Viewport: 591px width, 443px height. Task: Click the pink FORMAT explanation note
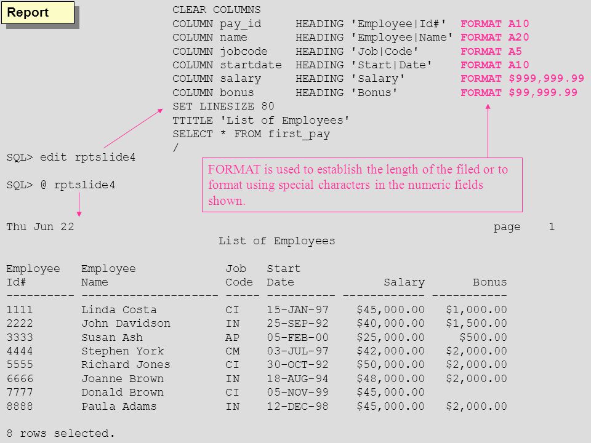(362, 185)
